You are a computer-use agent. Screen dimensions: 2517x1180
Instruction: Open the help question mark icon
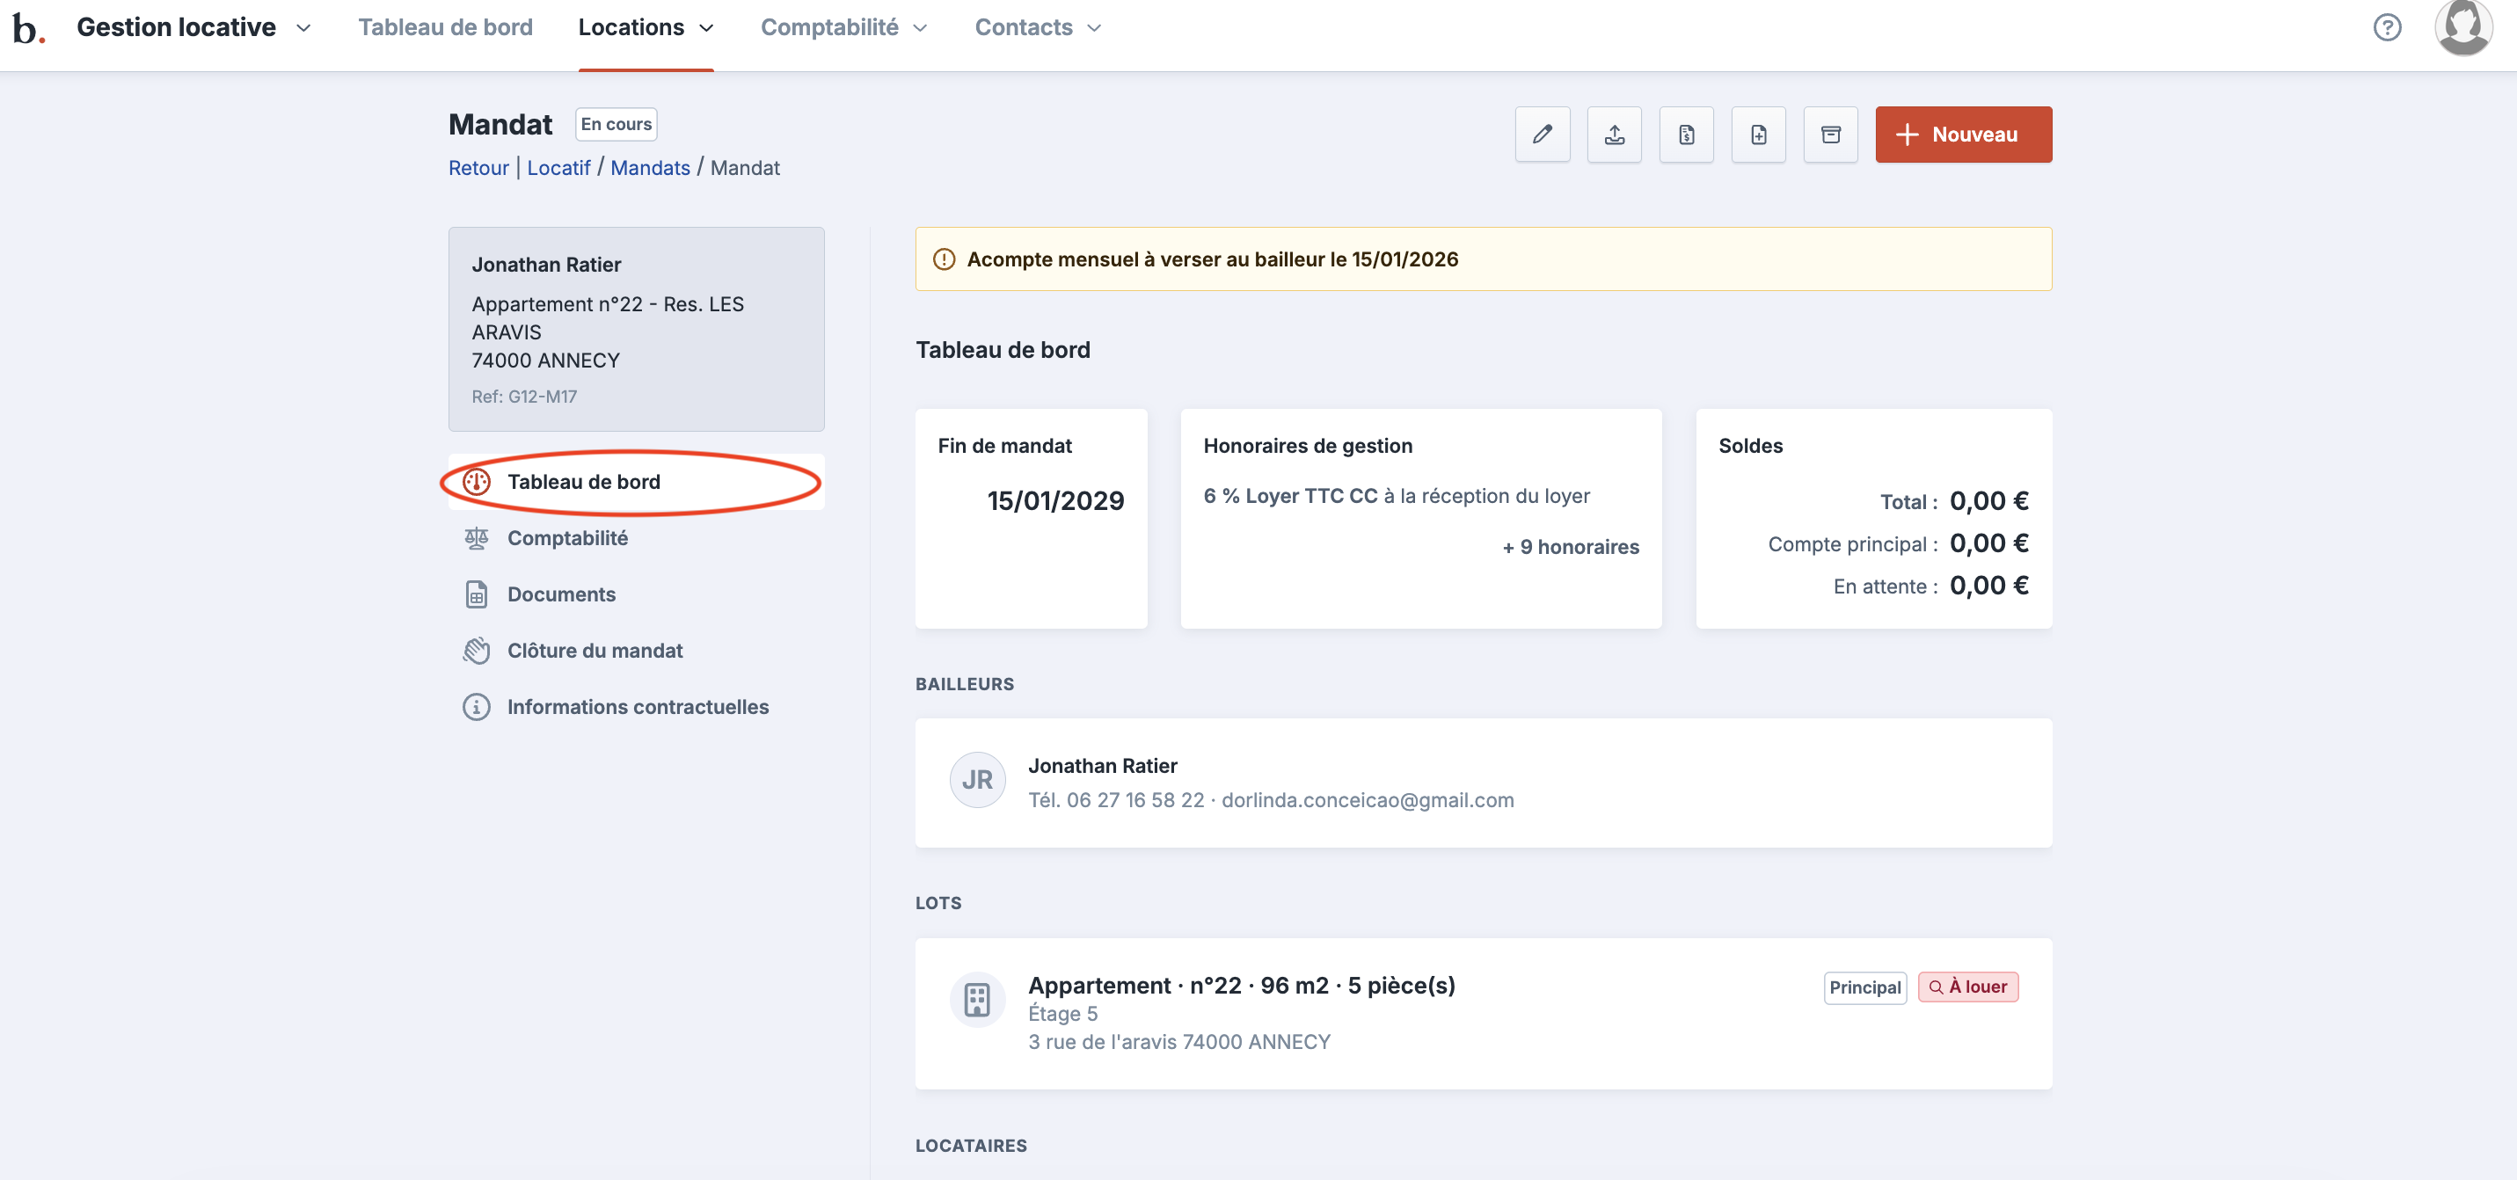(x=2386, y=27)
